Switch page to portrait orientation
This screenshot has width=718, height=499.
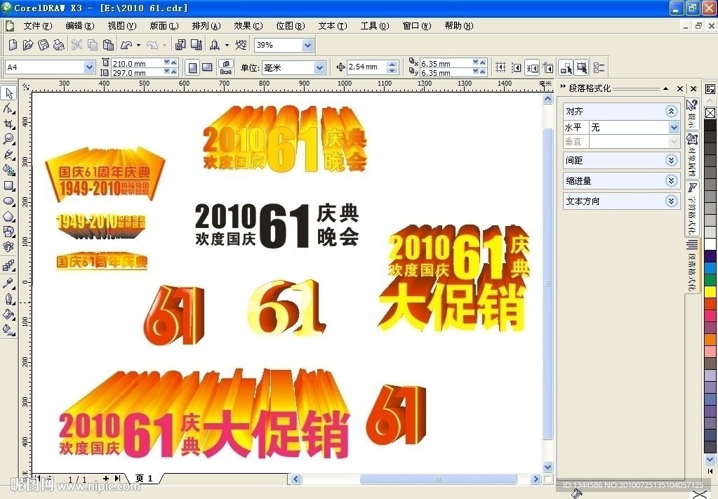[x=192, y=67]
